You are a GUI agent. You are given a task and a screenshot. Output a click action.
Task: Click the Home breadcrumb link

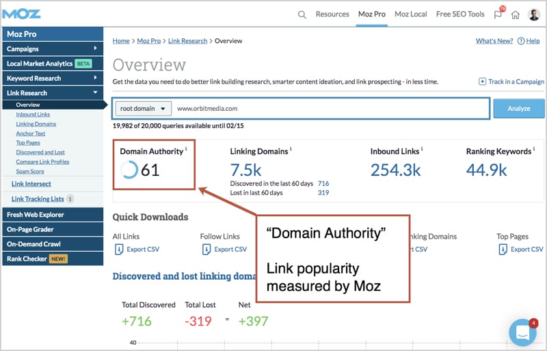coord(121,41)
